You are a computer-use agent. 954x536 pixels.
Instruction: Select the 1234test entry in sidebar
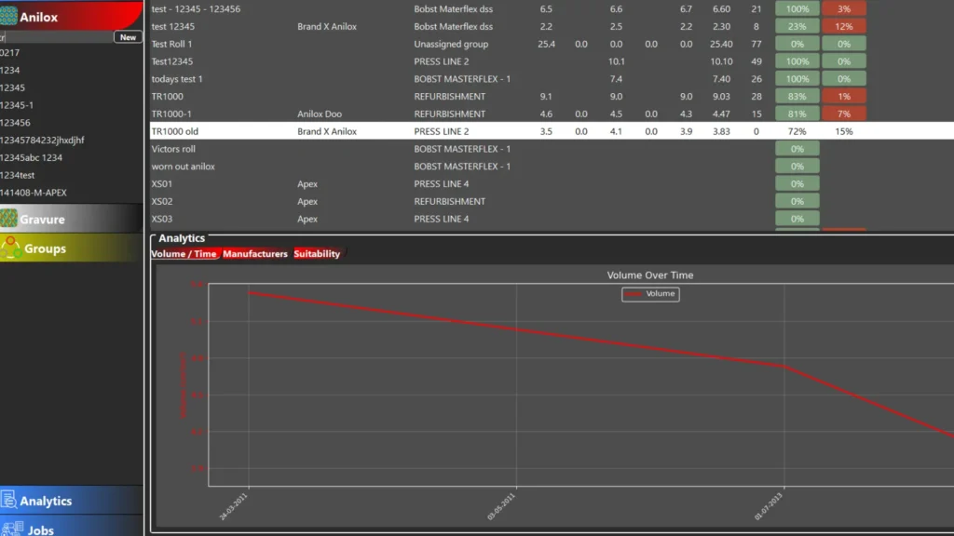click(18, 175)
